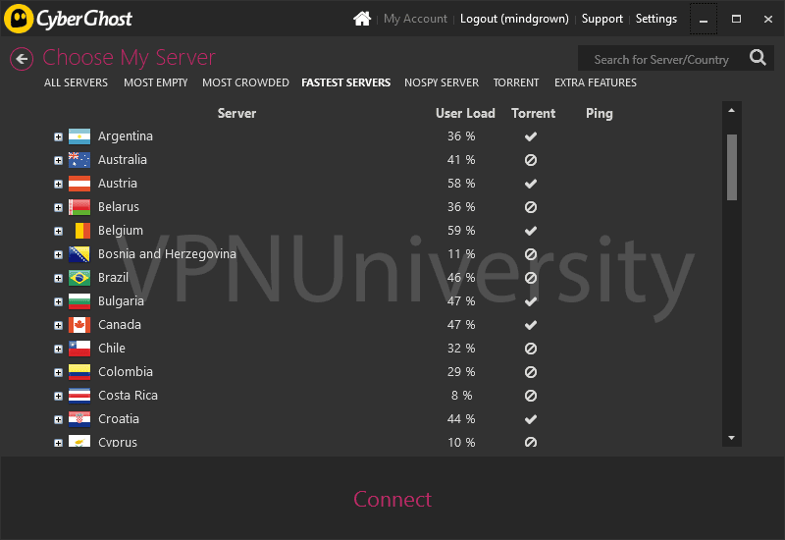Click the Costa Rica flag icon

click(79, 396)
